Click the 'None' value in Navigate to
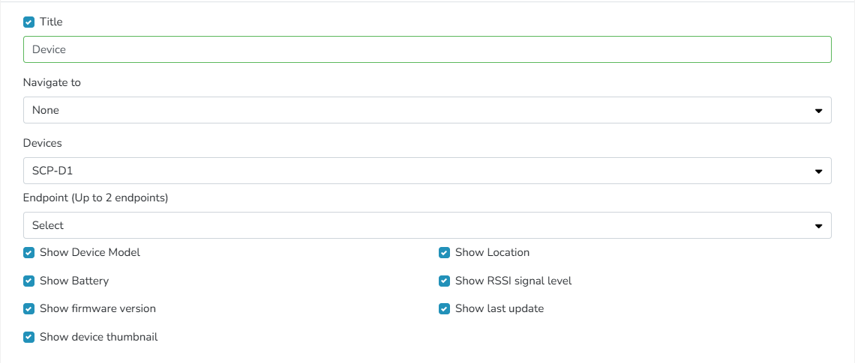Image resolution: width=855 pixels, height=363 pixels. point(46,111)
